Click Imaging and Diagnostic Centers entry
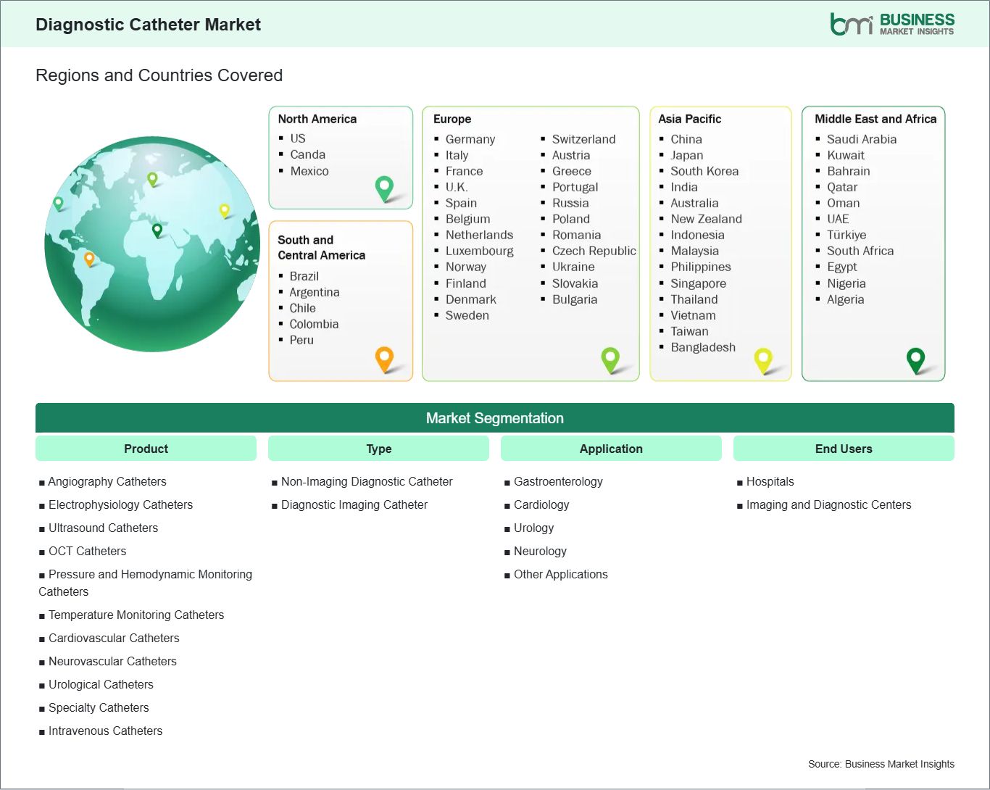This screenshot has height=790, width=990. point(828,504)
